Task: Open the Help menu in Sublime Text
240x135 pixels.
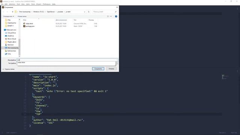Action: (54, 4)
